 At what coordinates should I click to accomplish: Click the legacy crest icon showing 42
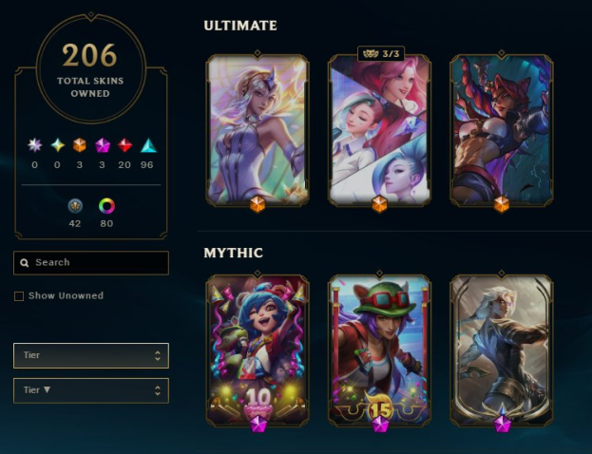(x=75, y=206)
